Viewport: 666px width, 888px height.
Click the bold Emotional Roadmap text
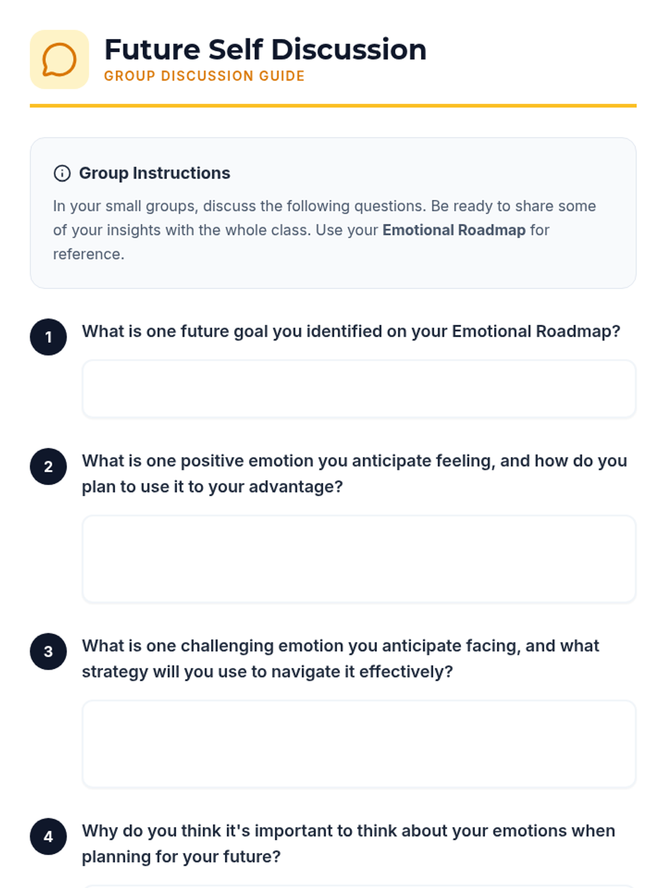[453, 230]
